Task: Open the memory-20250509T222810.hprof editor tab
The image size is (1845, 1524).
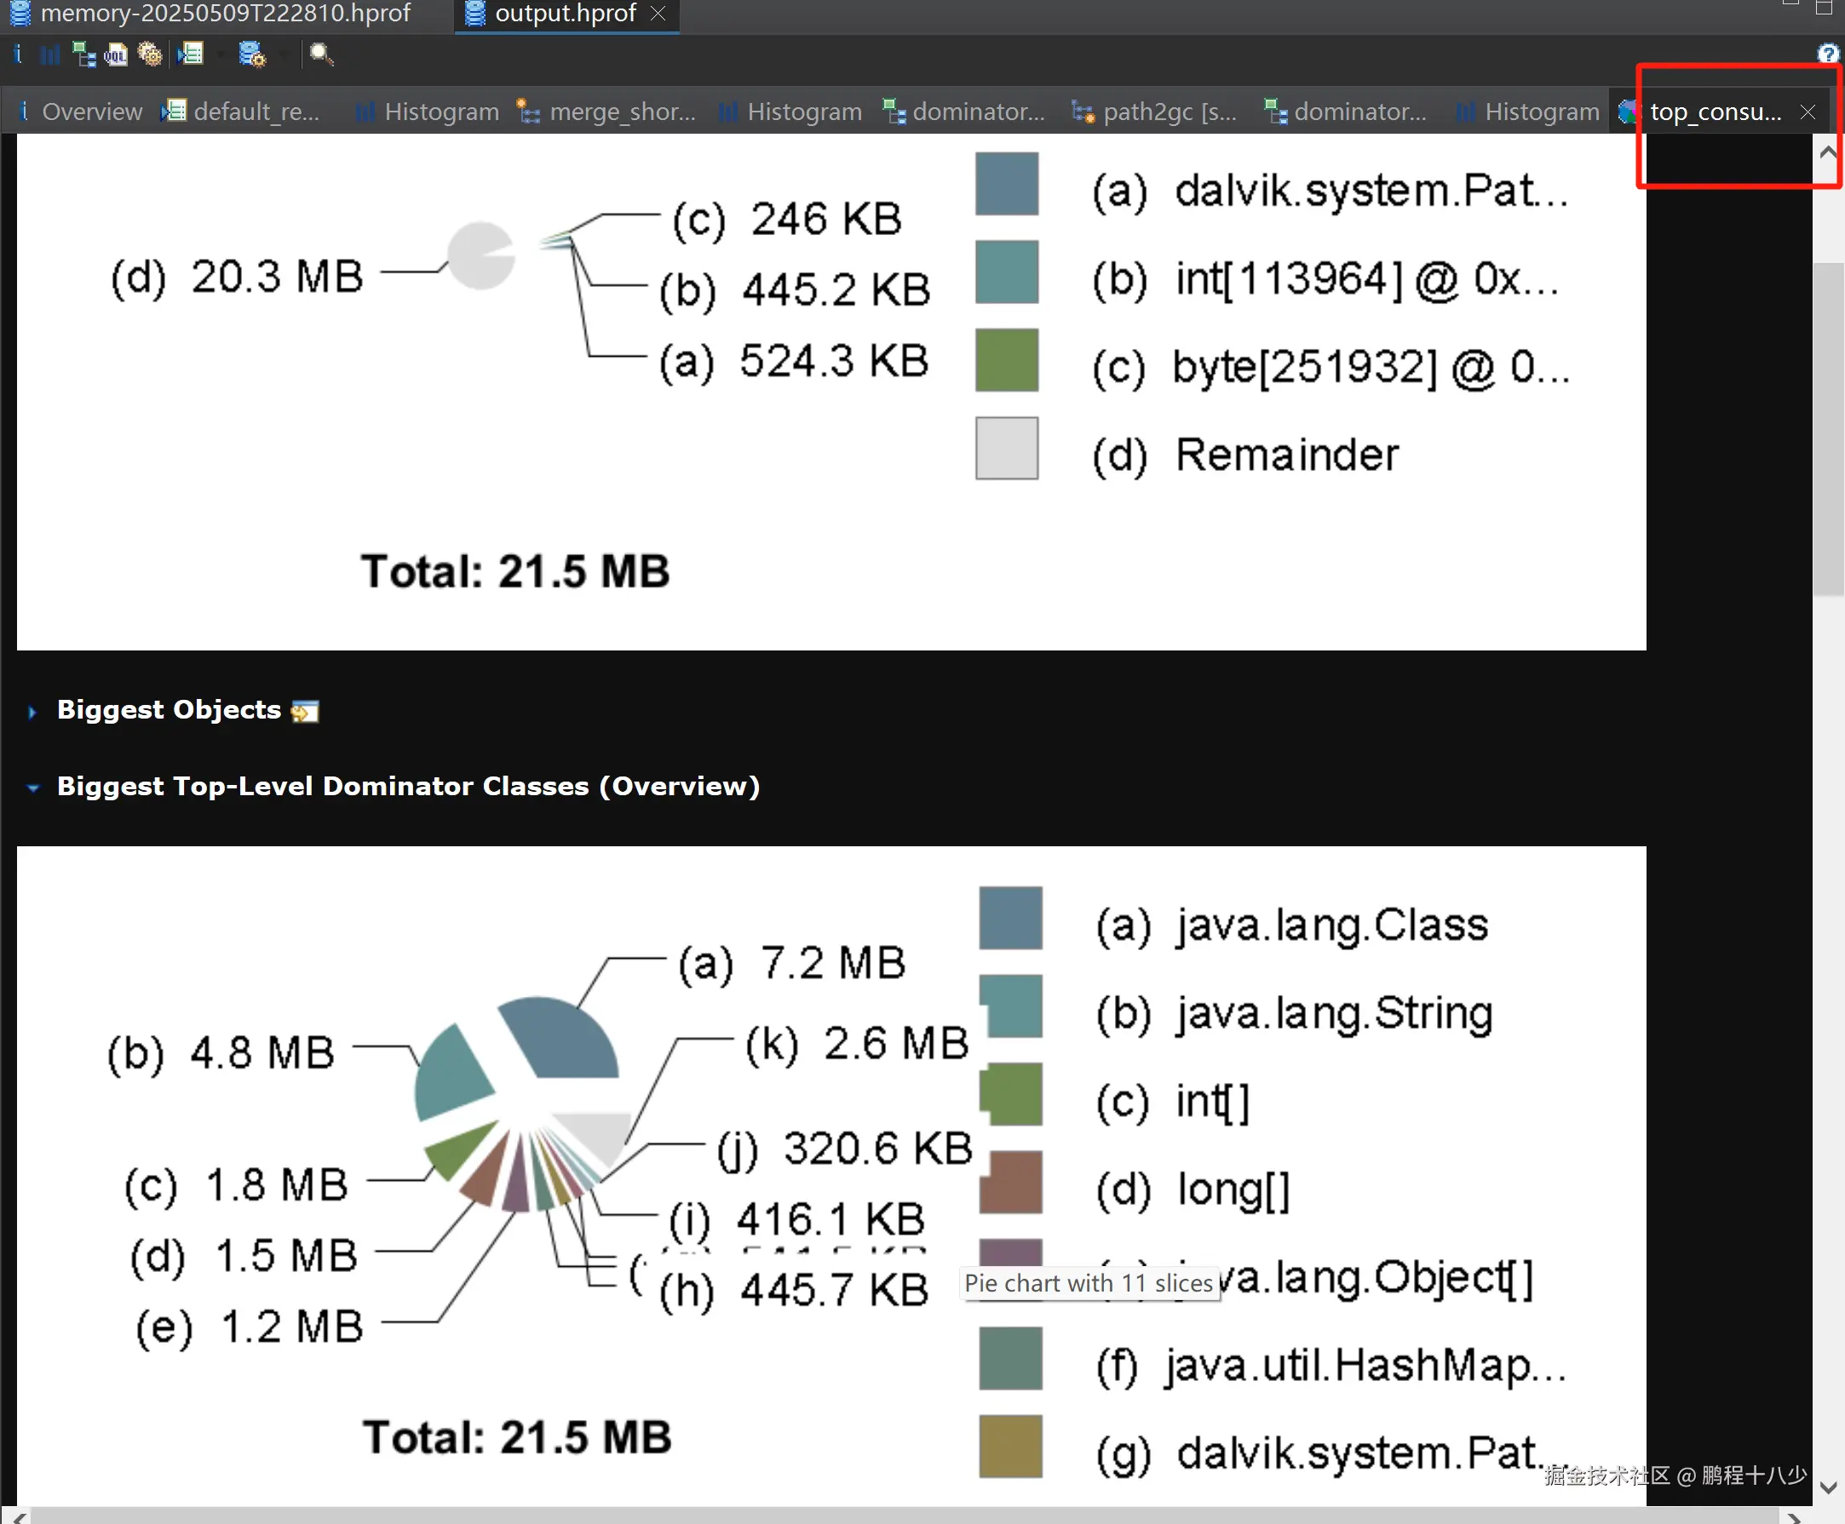Action: (x=225, y=13)
